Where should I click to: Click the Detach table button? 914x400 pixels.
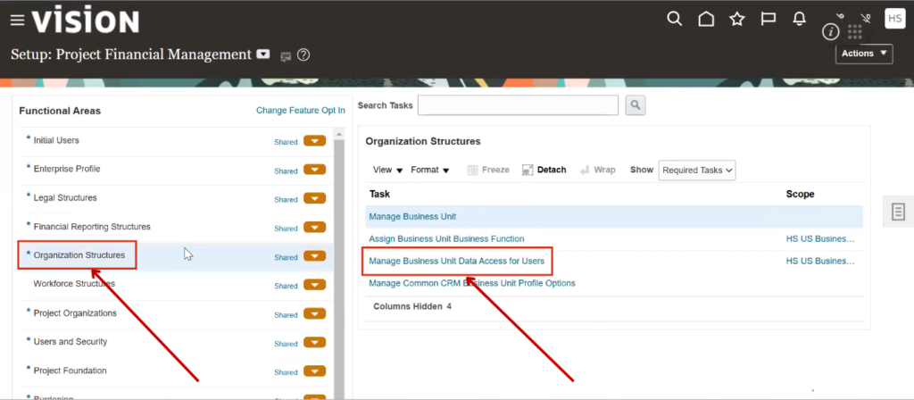point(544,170)
